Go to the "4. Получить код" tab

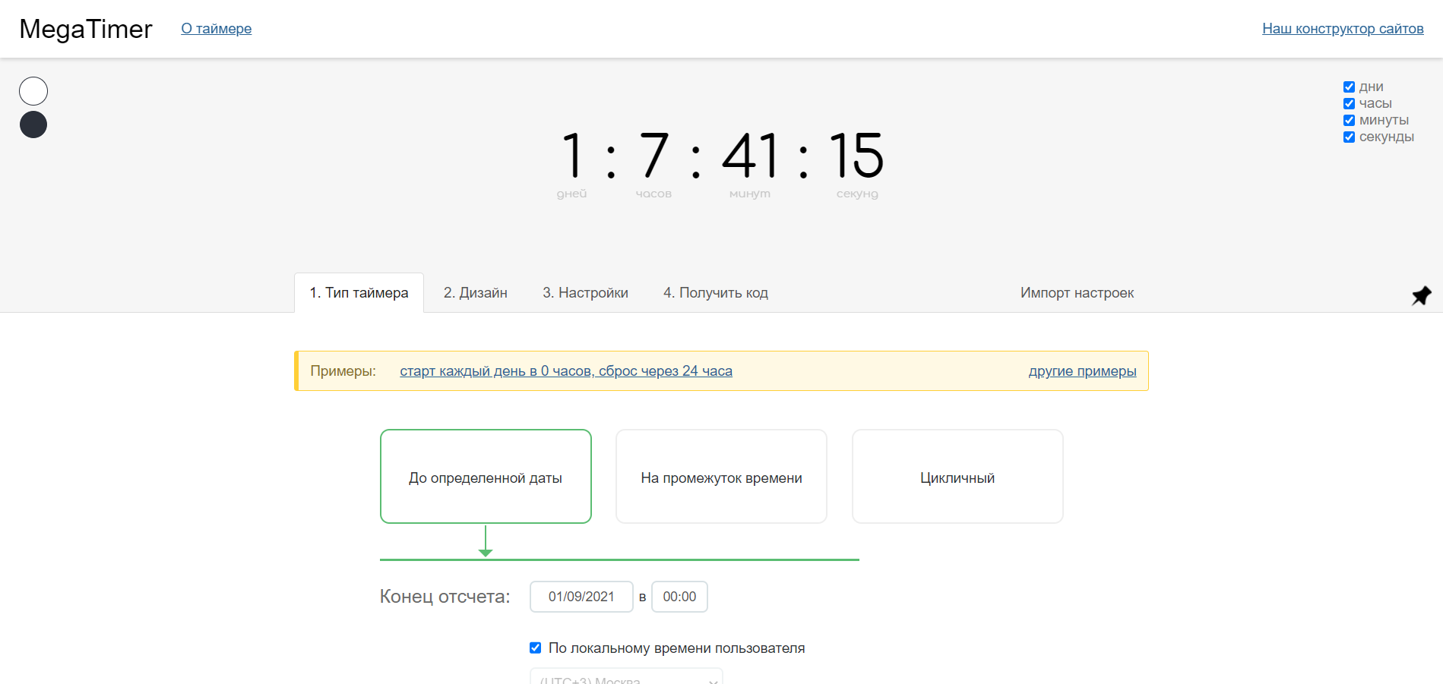[x=715, y=293]
